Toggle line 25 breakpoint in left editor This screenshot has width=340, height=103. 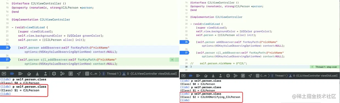tap(5, 48)
